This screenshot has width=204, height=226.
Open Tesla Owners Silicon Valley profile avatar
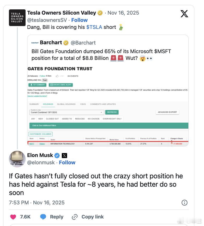pos(17,18)
